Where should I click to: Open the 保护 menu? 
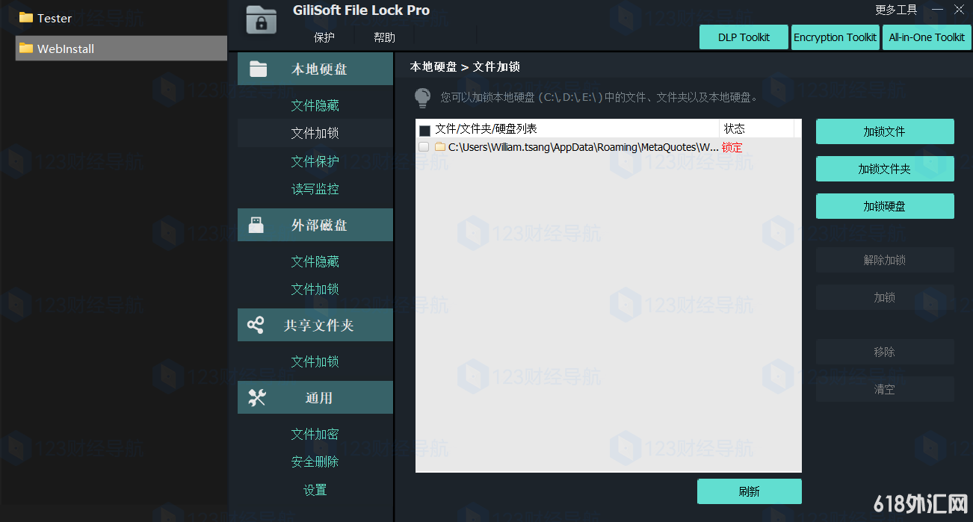pyautogui.click(x=324, y=37)
